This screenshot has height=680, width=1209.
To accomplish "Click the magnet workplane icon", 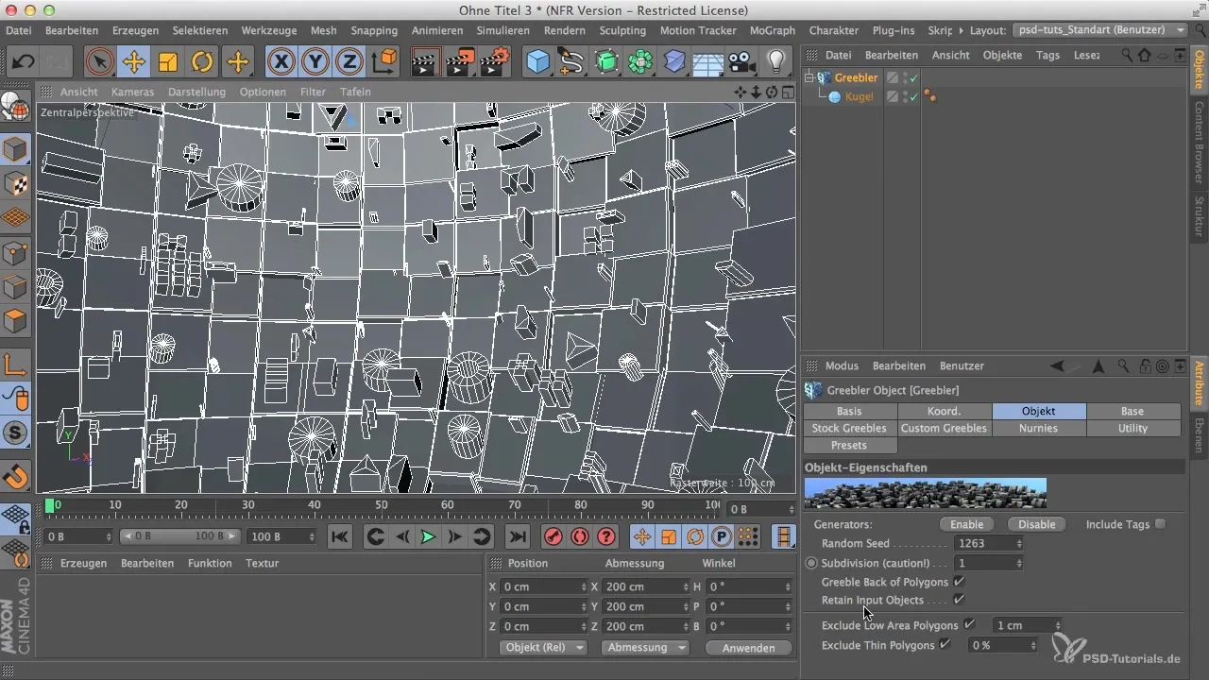I will pos(16,477).
